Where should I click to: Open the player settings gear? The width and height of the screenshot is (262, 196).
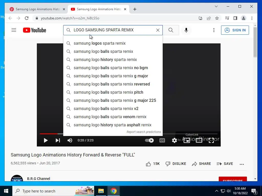tap(174, 140)
